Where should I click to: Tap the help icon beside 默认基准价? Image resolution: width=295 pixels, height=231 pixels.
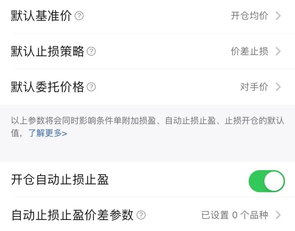click(x=79, y=16)
